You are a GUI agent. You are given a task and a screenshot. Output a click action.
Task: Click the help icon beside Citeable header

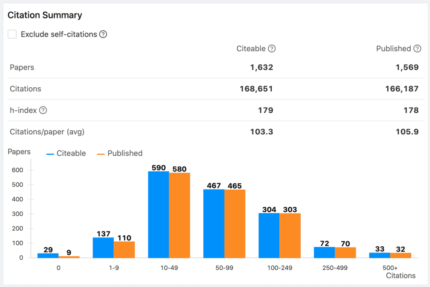point(272,49)
